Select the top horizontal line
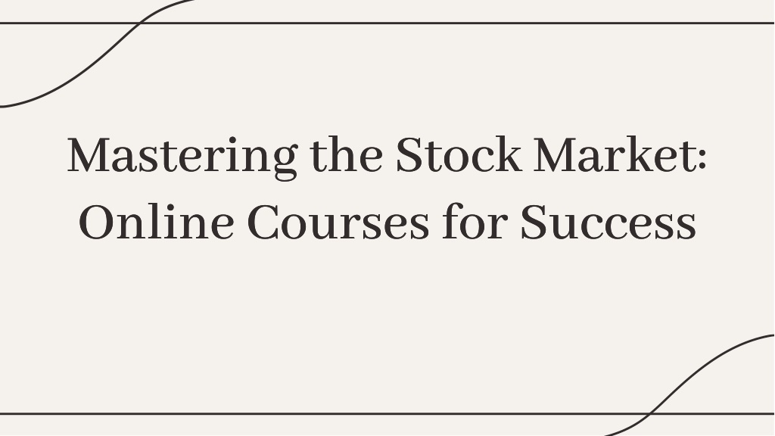This screenshot has width=775, height=436. pyautogui.click(x=387, y=23)
